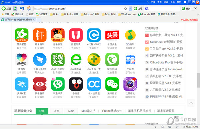Click the green Back arrow button
200x129 pixels.
[x=4, y=9]
